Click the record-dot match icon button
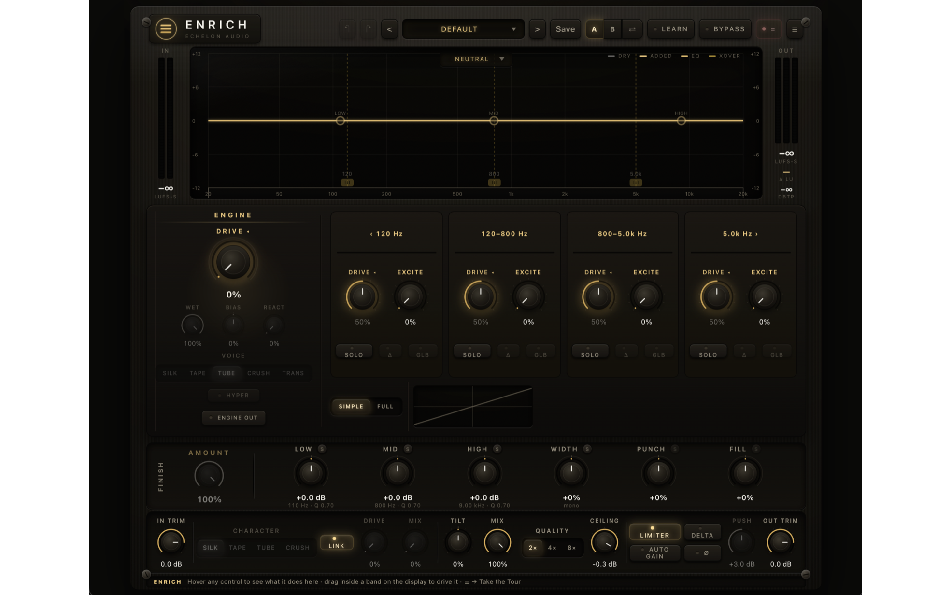The image size is (952, 595). (768, 29)
